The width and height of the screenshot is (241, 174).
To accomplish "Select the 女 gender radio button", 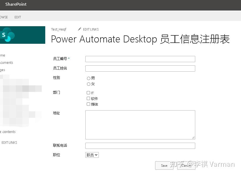I will 89,84.
